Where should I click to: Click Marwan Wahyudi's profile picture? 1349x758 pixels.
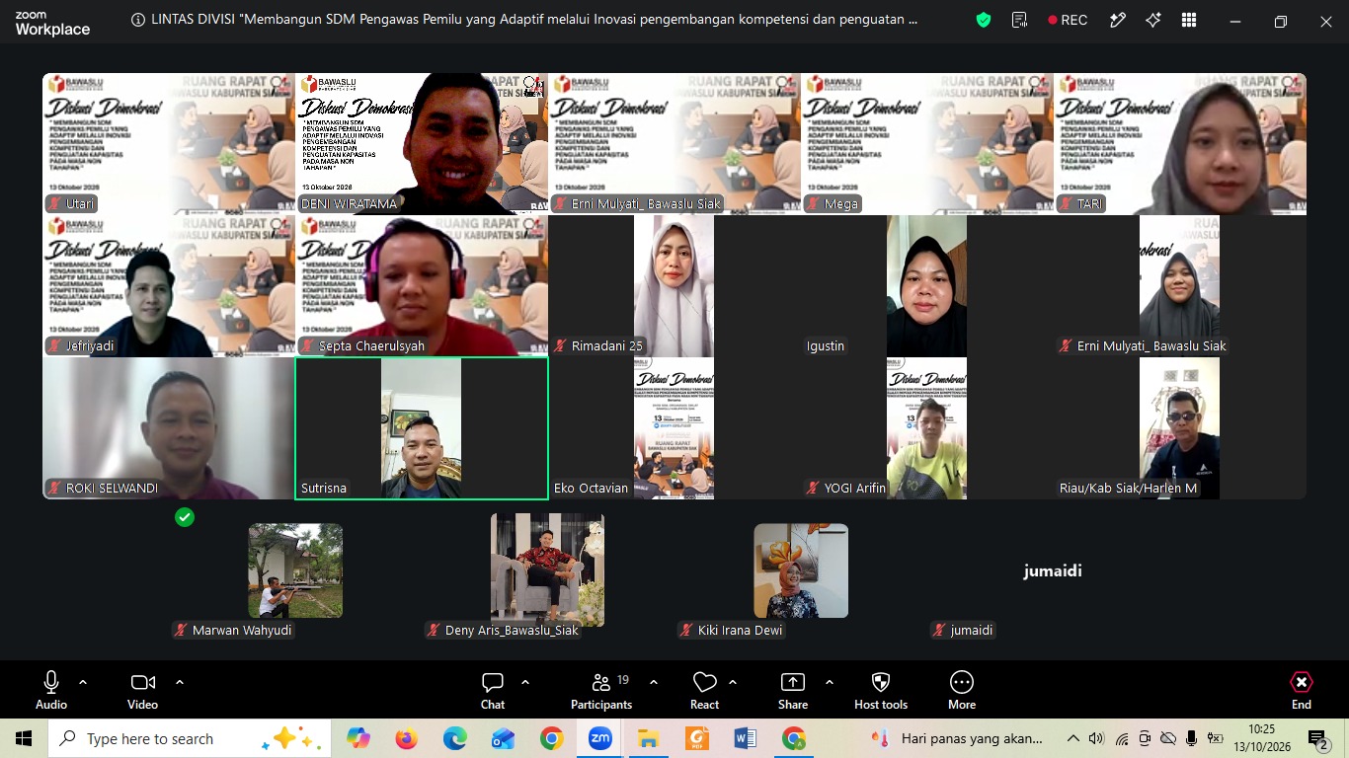click(295, 570)
